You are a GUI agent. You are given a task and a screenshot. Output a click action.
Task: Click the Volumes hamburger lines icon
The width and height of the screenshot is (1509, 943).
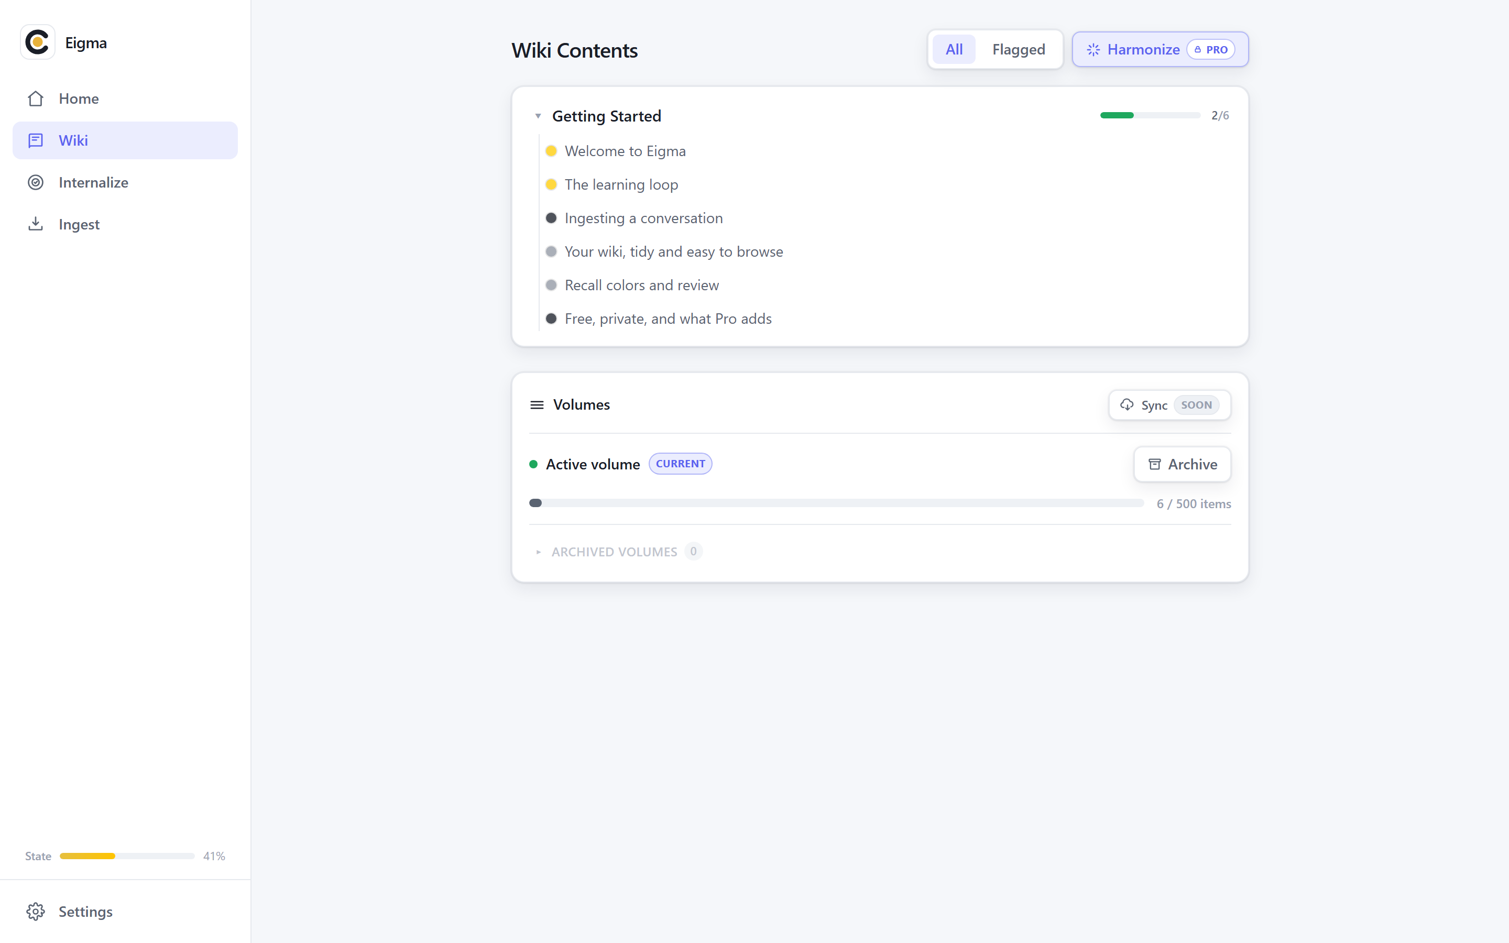[x=537, y=405]
